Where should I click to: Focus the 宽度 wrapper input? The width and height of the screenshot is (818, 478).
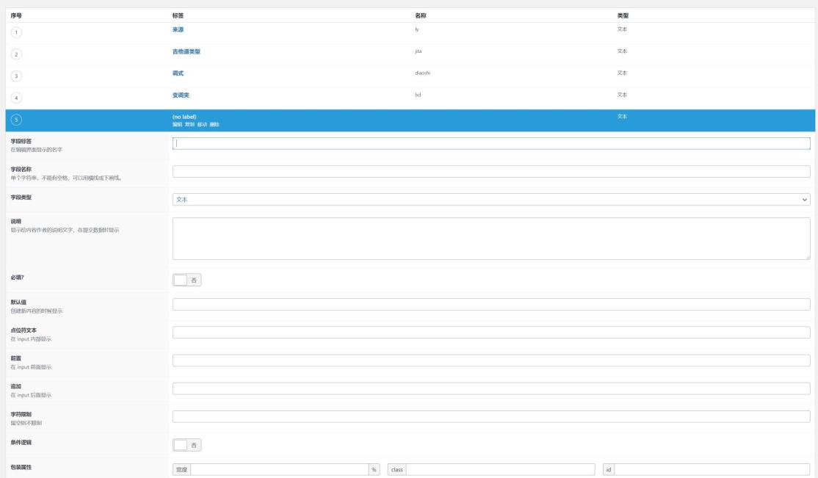[x=280, y=470]
